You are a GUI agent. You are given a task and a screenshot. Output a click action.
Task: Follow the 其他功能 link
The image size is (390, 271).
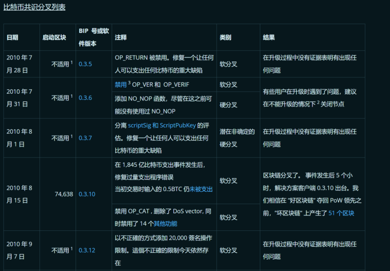pyautogui.click(x=165, y=224)
